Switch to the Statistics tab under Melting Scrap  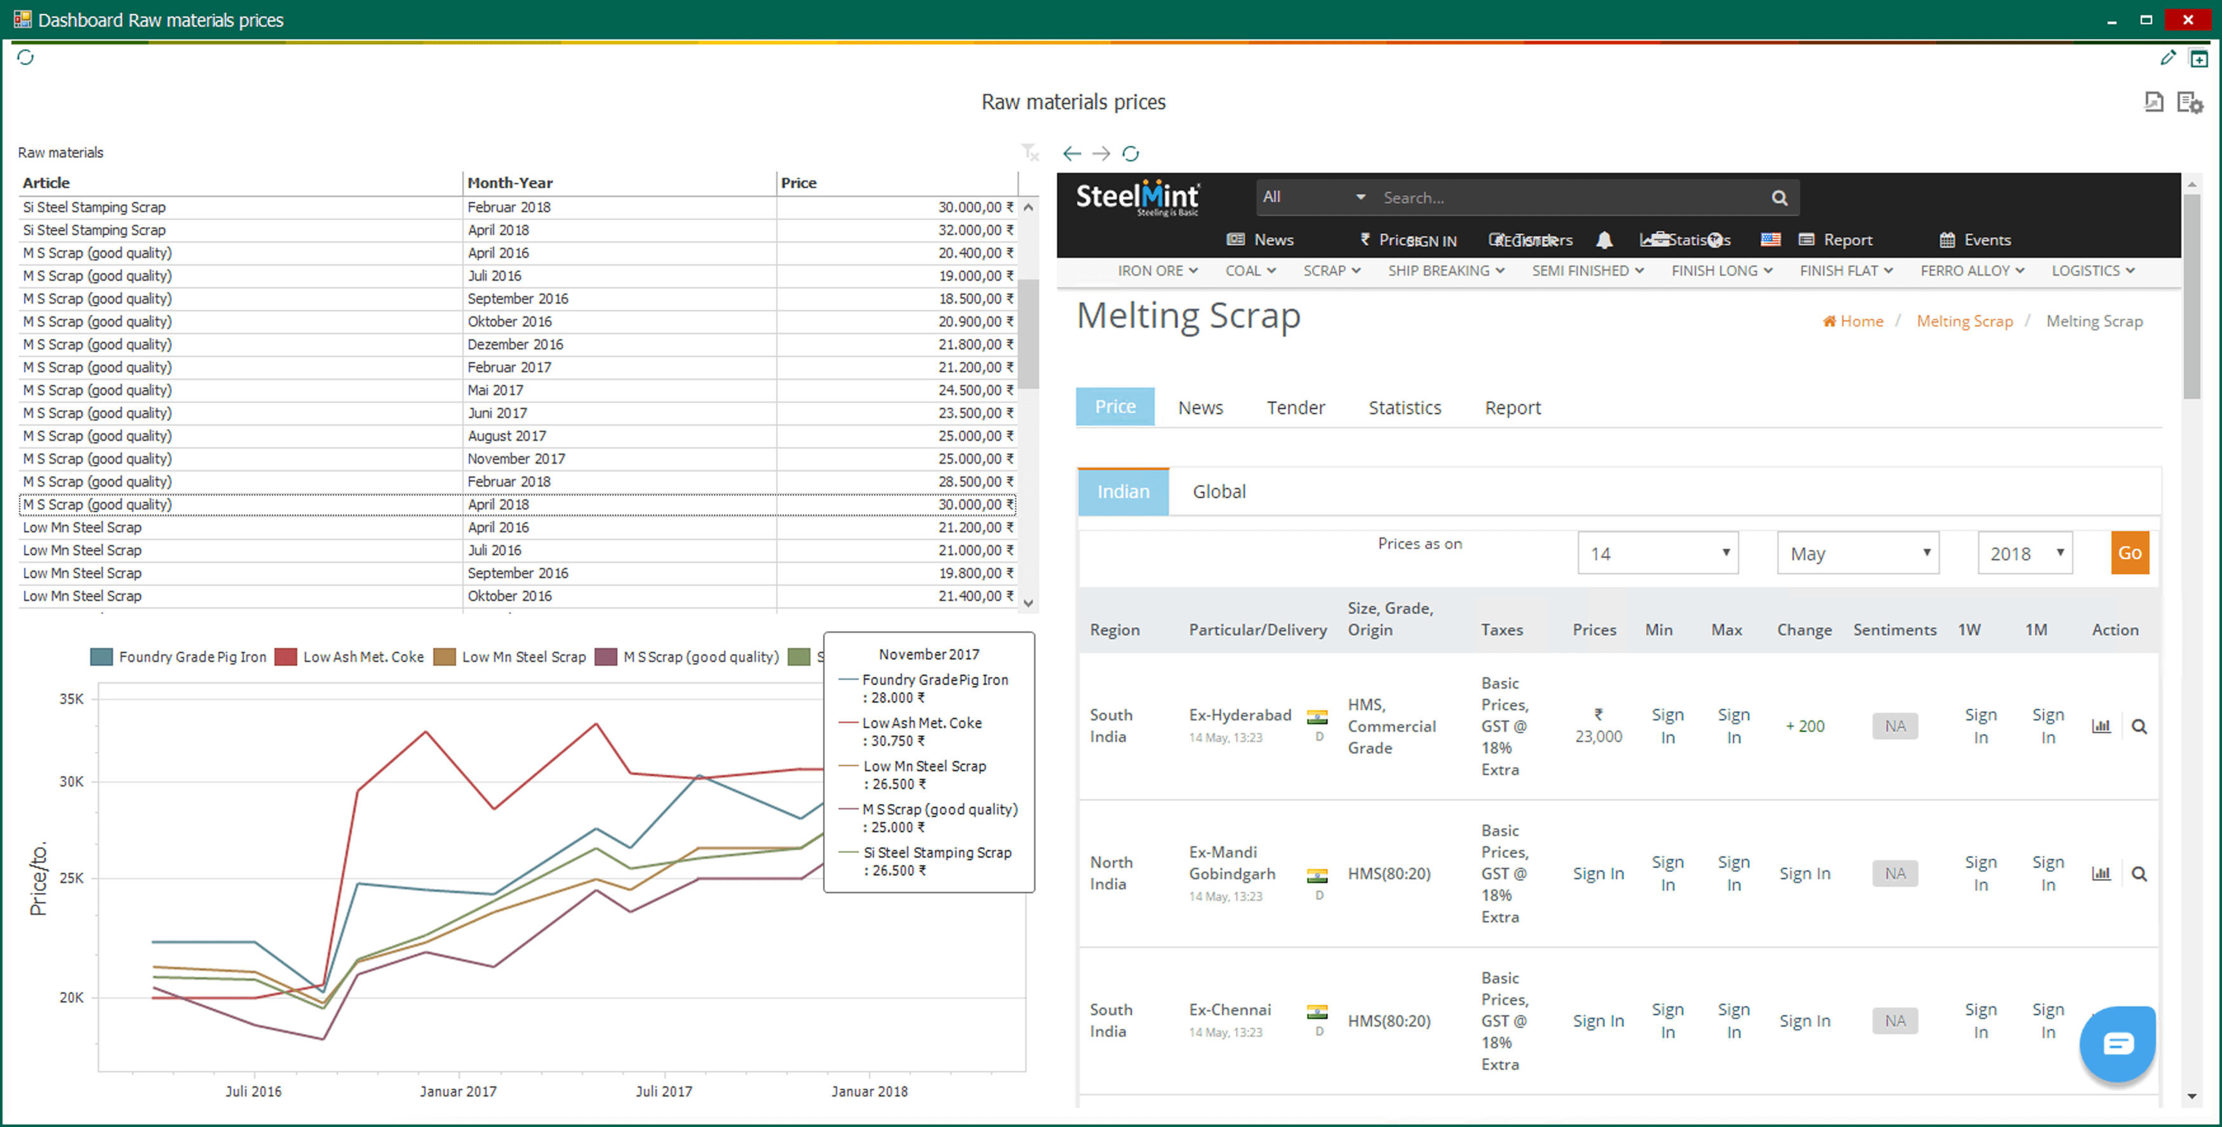coord(1404,407)
